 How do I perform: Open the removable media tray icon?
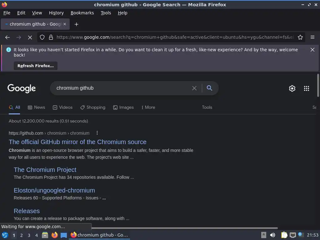[264, 235]
